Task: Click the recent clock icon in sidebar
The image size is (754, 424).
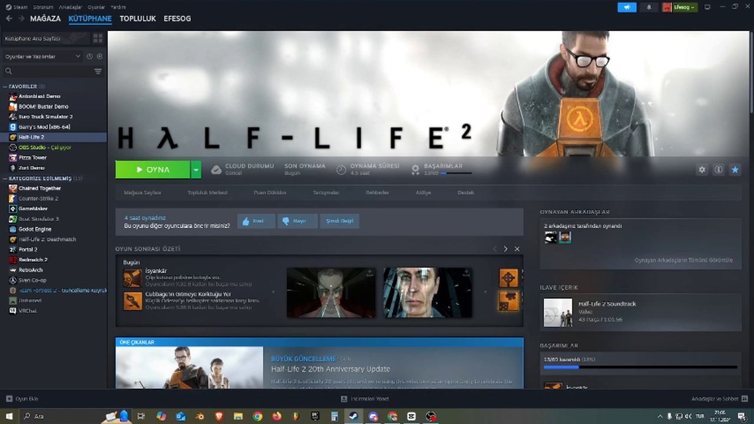Action: tap(90, 57)
